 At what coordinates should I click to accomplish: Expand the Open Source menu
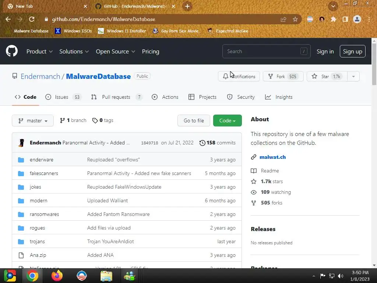point(115,52)
